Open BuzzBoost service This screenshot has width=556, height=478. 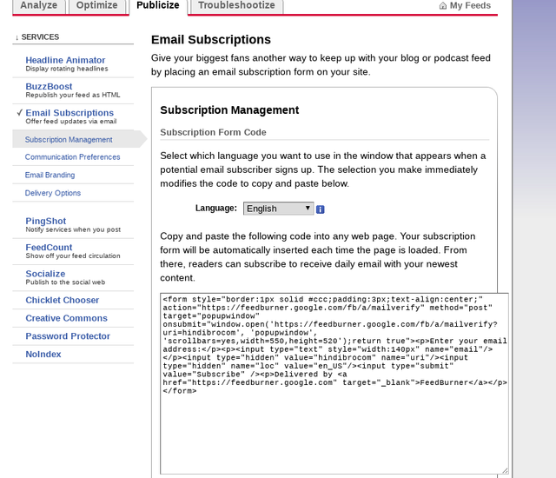[x=49, y=86]
